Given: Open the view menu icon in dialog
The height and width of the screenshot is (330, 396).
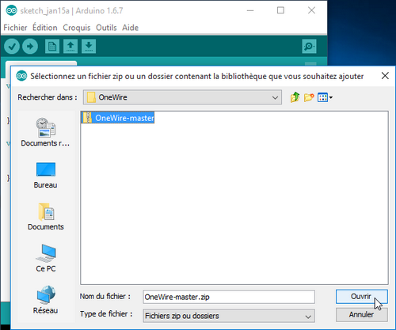Looking at the screenshot, I should coord(325,97).
